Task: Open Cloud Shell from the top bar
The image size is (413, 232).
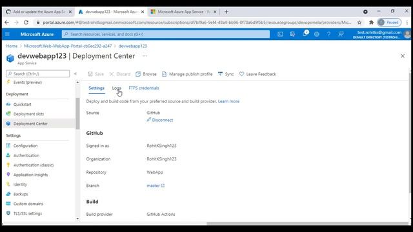Action: (280, 34)
